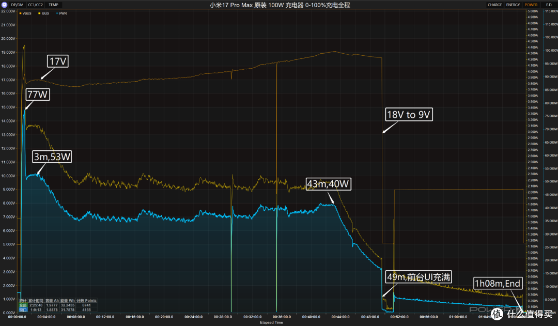Select the green 全部 statistics row
558x326 pixels.
coord(23,305)
